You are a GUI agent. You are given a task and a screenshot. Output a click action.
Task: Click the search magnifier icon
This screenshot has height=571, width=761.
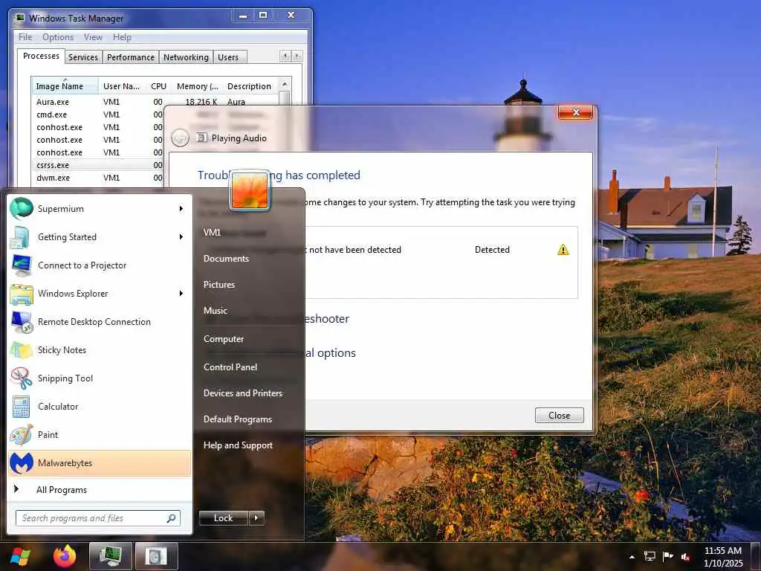(172, 518)
